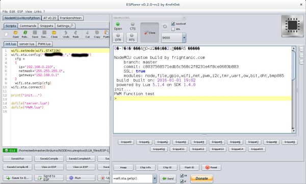Switch to the Snippets tab
The width and height of the screenshot is (306, 184).
[46, 26]
